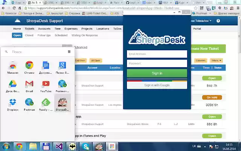Viewport: 241px width, 151px height.
Task: Open file explorer from taskbar
Action: pyautogui.click(x=33, y=146)
